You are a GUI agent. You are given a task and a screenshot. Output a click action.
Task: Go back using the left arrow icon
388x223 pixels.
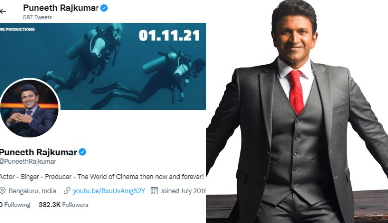(3, 11)
